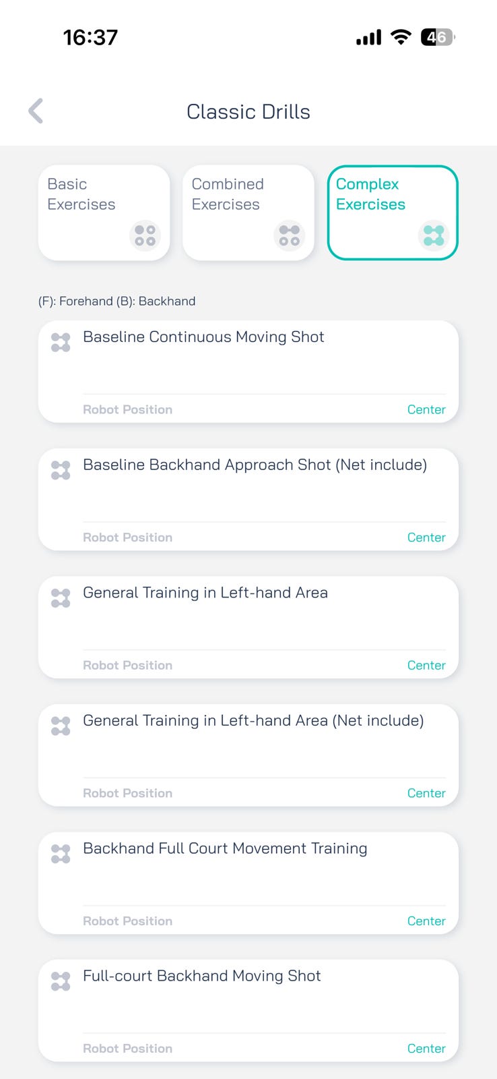Image resolution: width=497 pixels, height=1079 pixels.
Task: Click the Complex Exercises connected-dots icon
Action: pyautogui.click(x=434, y=235)
